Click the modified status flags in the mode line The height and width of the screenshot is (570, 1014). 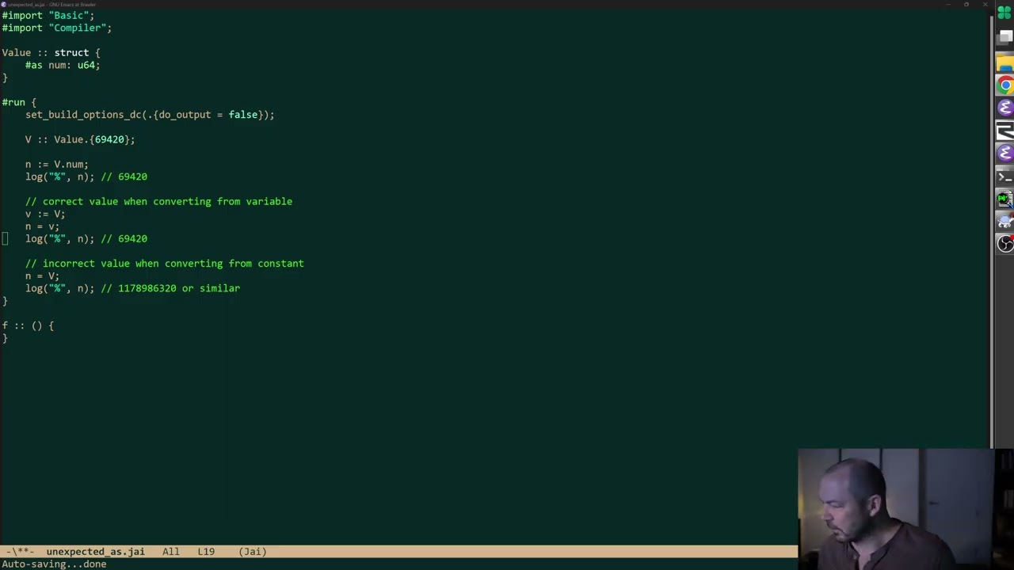point(19,551)
